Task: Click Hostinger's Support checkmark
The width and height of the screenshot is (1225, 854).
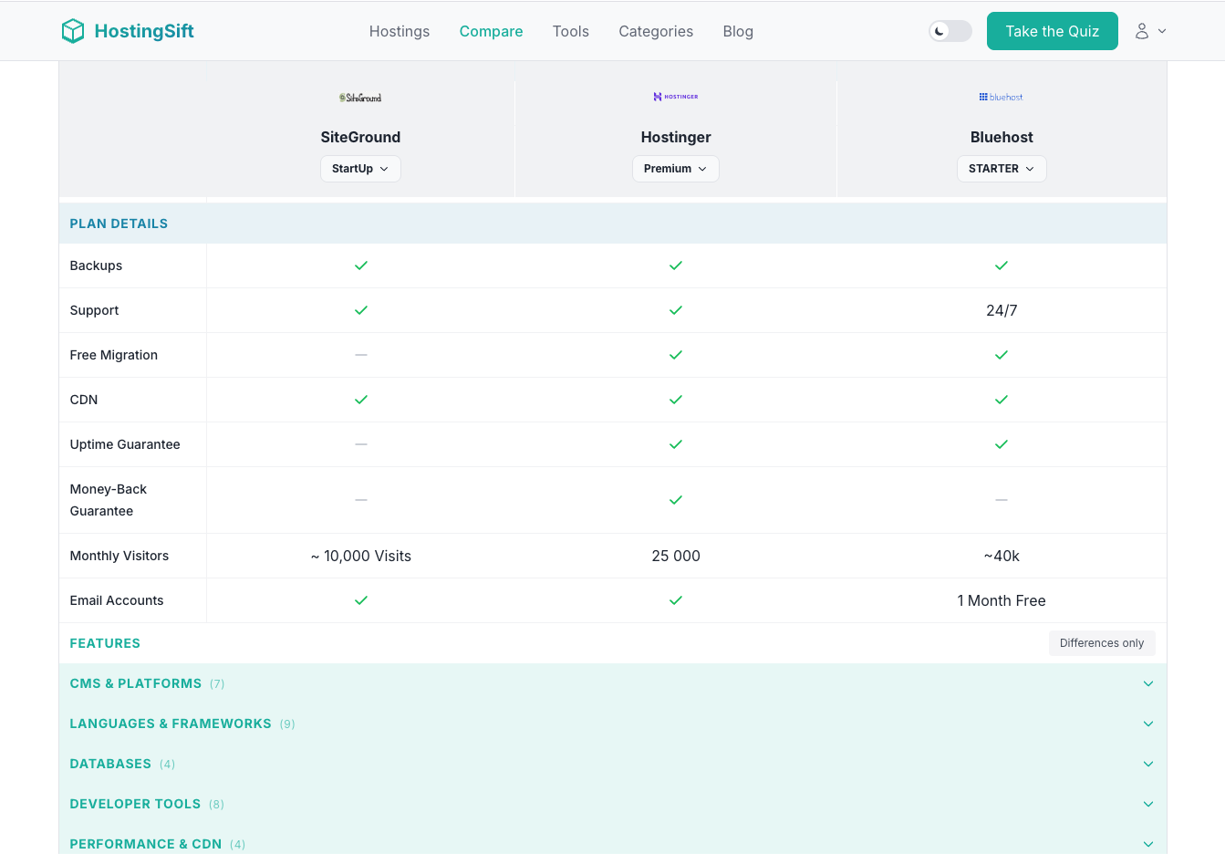Action: (x=676, y=310)
